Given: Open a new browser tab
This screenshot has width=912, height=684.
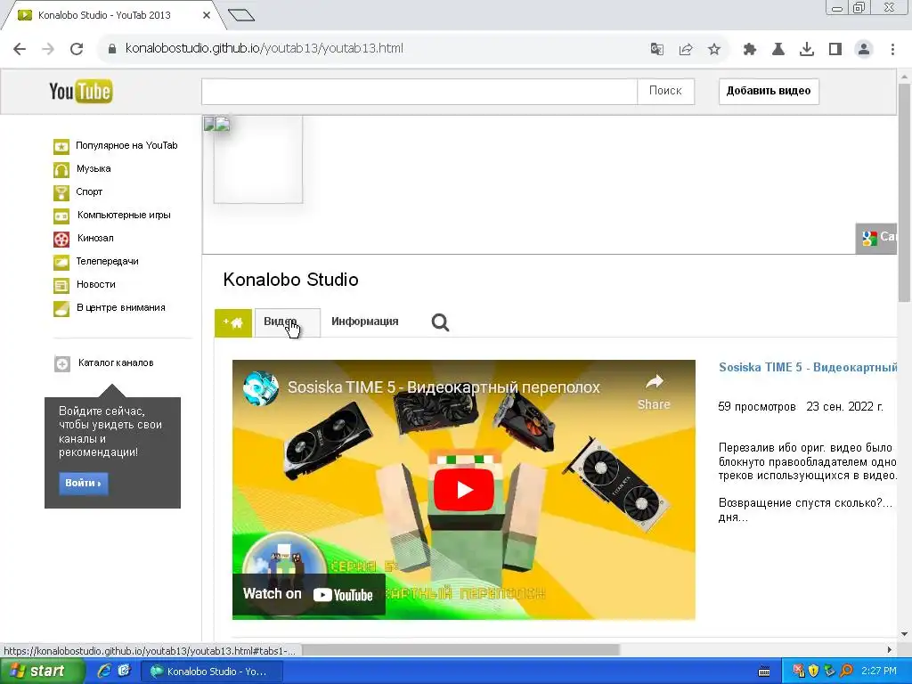Looking at the screenshot, I should (240, 15).
